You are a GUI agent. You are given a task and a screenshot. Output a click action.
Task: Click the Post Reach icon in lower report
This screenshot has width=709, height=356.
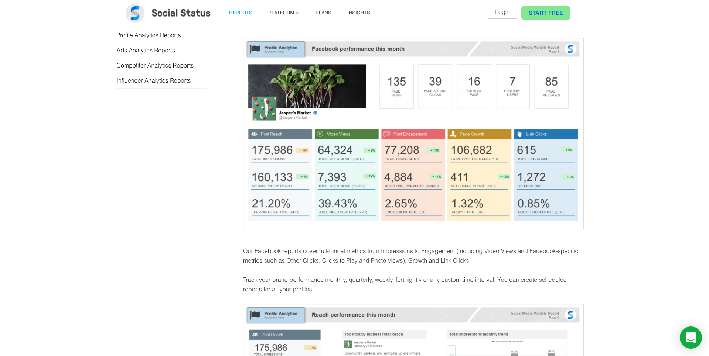(x=255, y=335)
